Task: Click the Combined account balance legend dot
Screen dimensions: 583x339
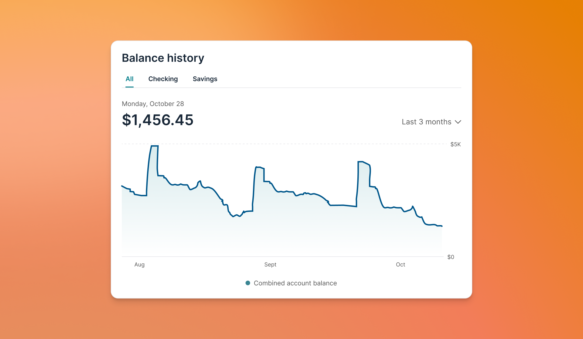Action: (x=248, y=283)
